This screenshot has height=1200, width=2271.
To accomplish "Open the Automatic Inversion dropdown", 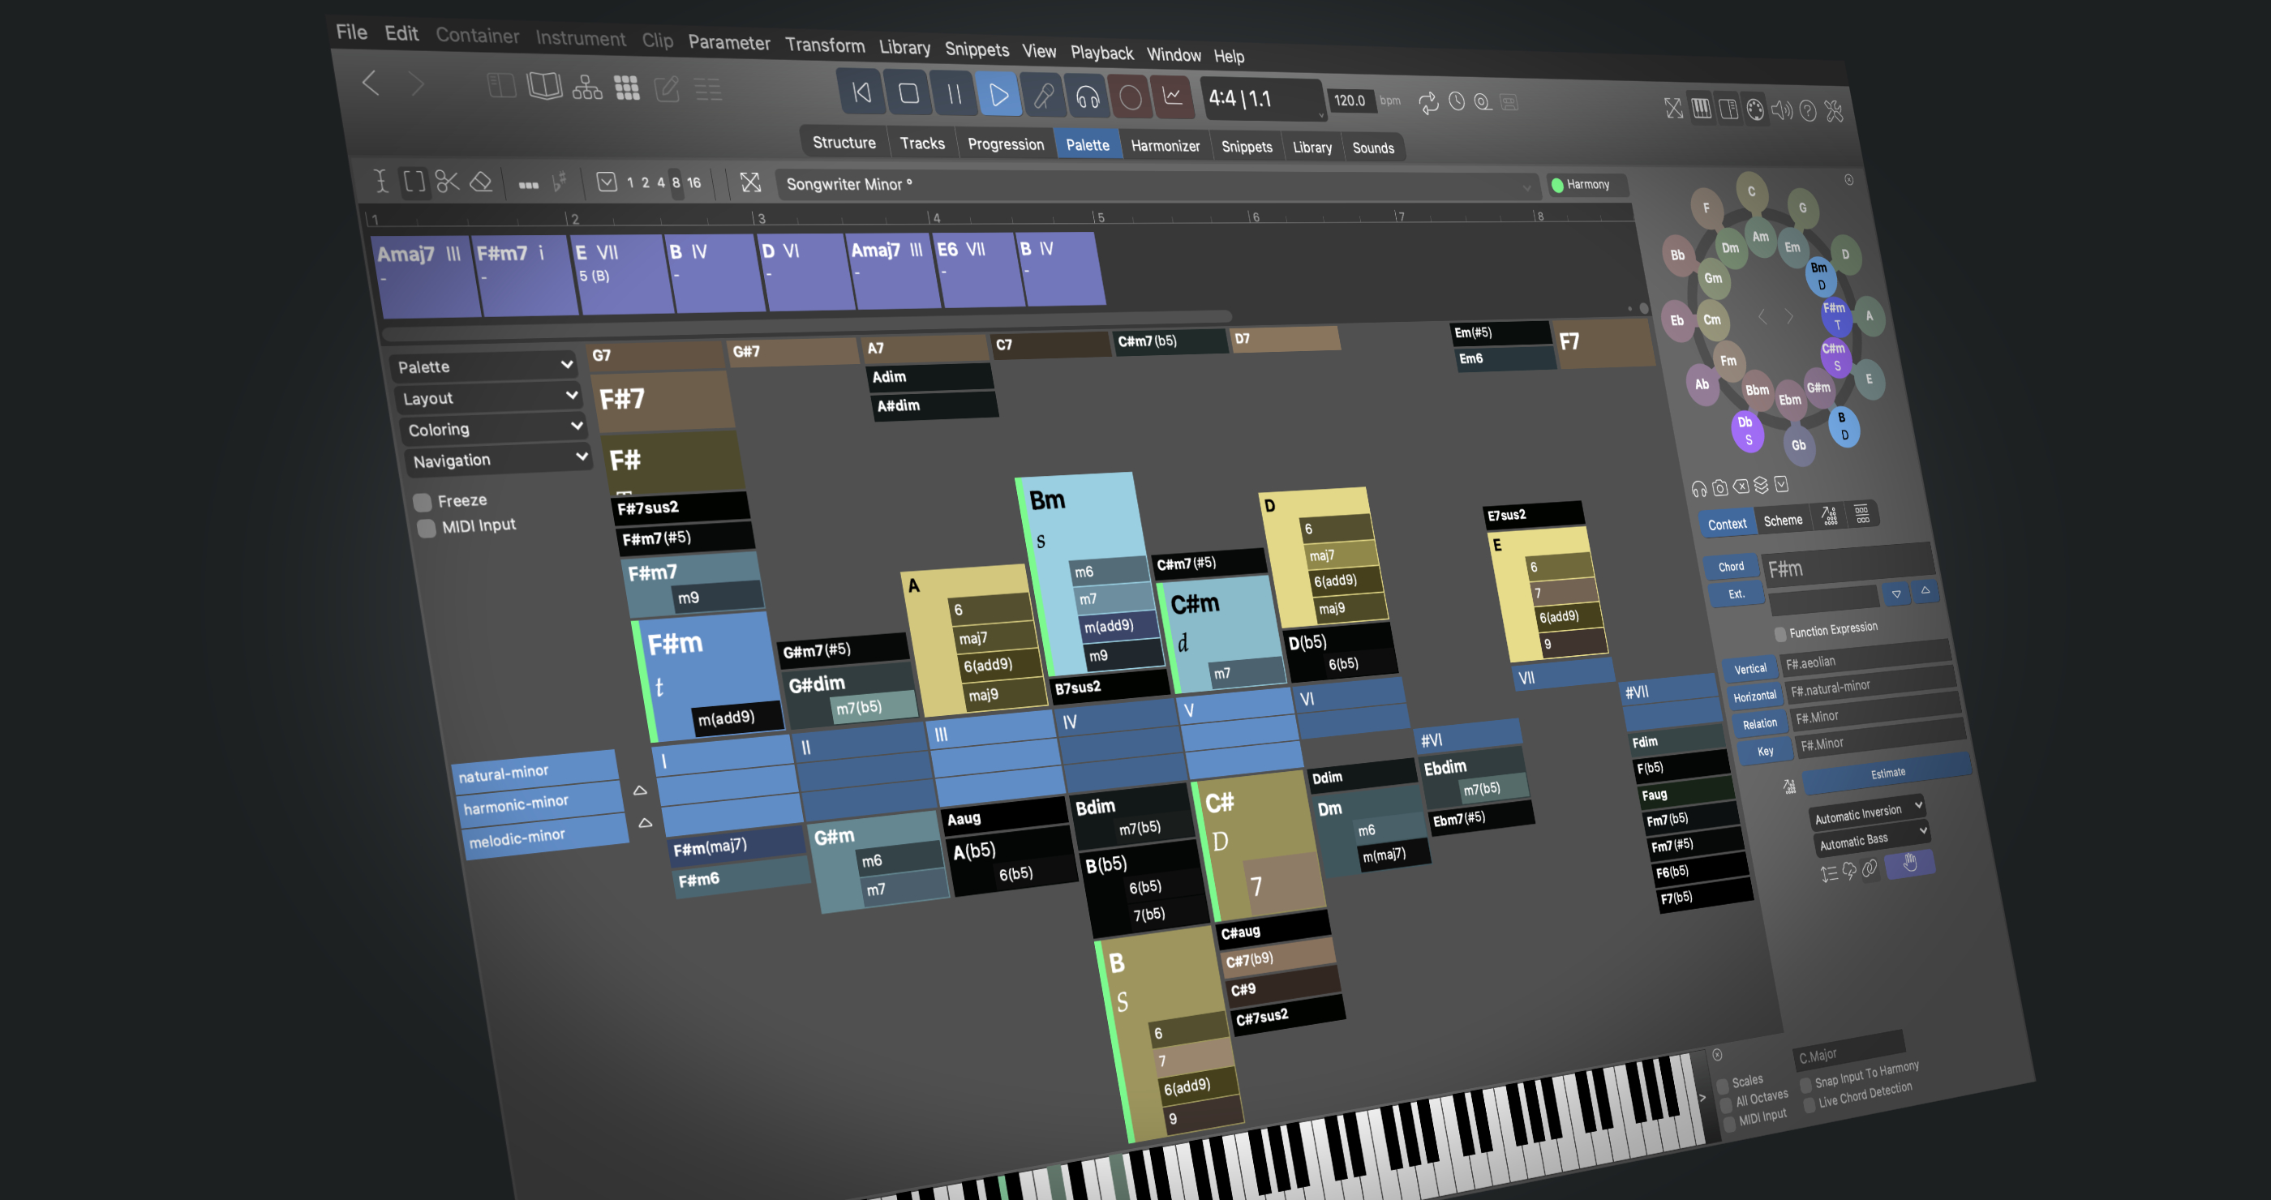I will pos(1866,813).
